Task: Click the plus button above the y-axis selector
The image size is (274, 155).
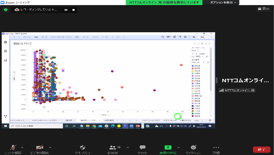Action: click(x=14, y=72)
